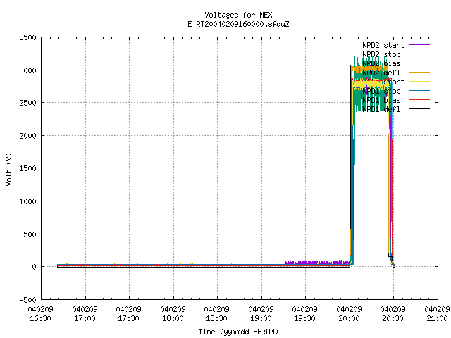Select the 'NPD2 stop' legend label

381,54
